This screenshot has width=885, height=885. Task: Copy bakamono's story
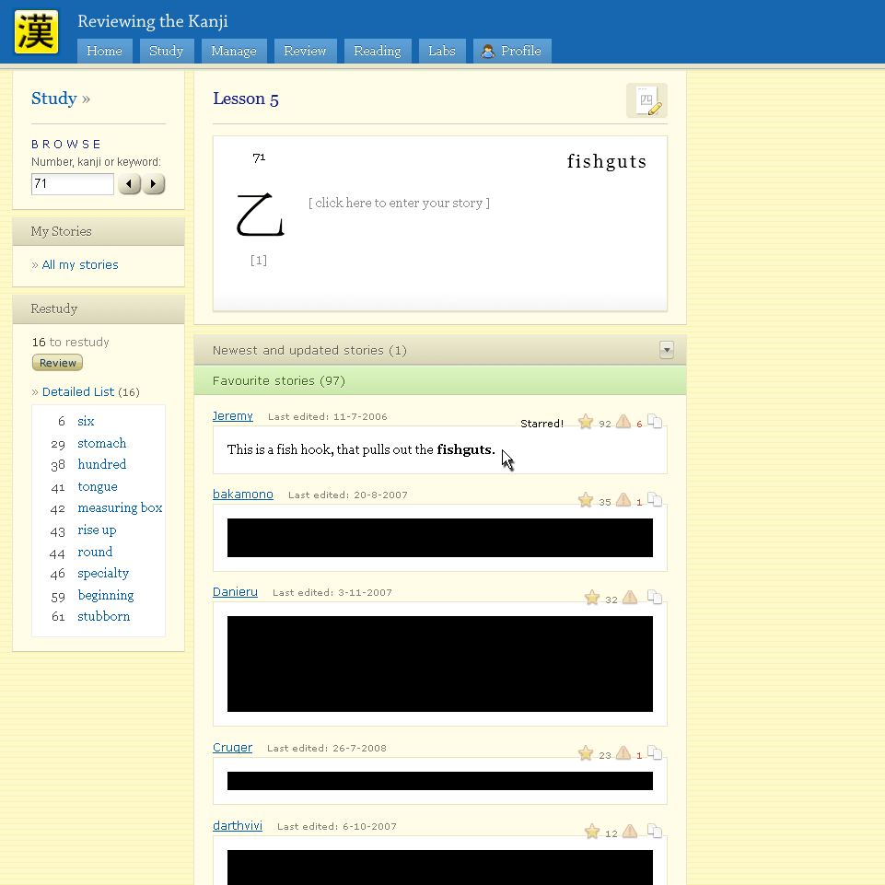(655, 499)
